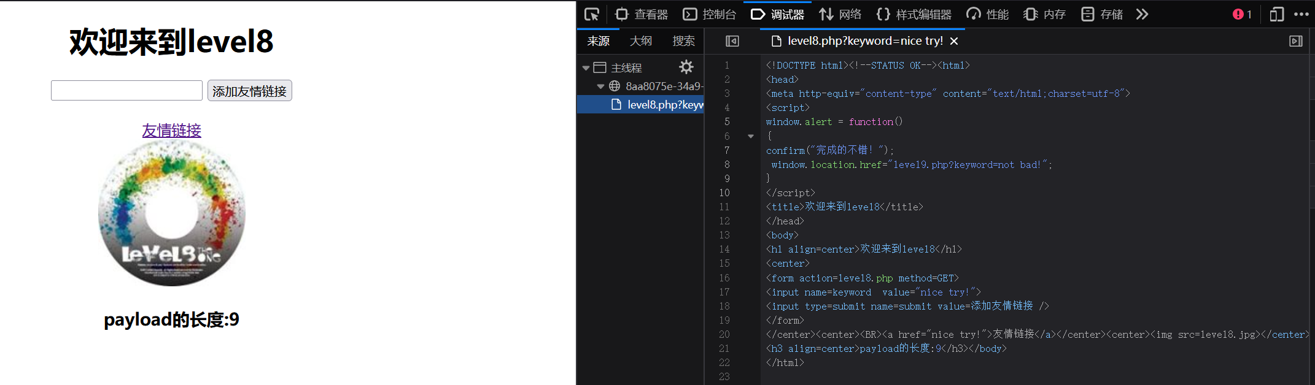Toggle the sources pane collapse button
This screenshot has height=385, width=1315.
click(x=732, y=41)
